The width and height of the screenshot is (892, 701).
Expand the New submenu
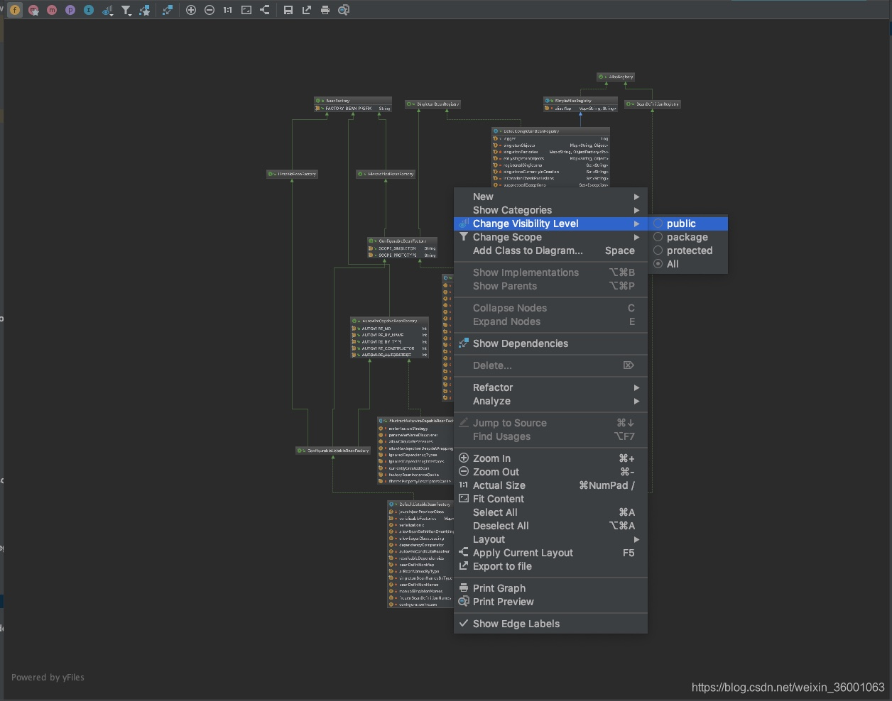point(550,197)
